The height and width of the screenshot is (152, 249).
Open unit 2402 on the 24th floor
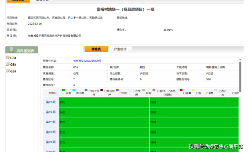point(194,112)
